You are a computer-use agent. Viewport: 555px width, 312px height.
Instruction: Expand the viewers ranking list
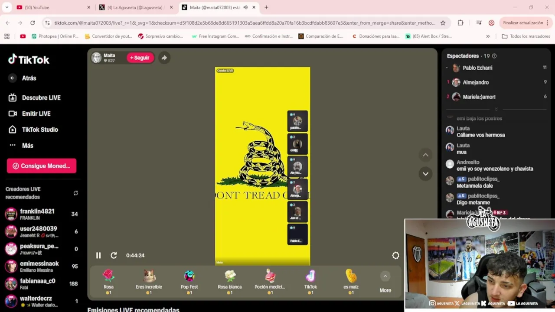click(x=496, y=109)
